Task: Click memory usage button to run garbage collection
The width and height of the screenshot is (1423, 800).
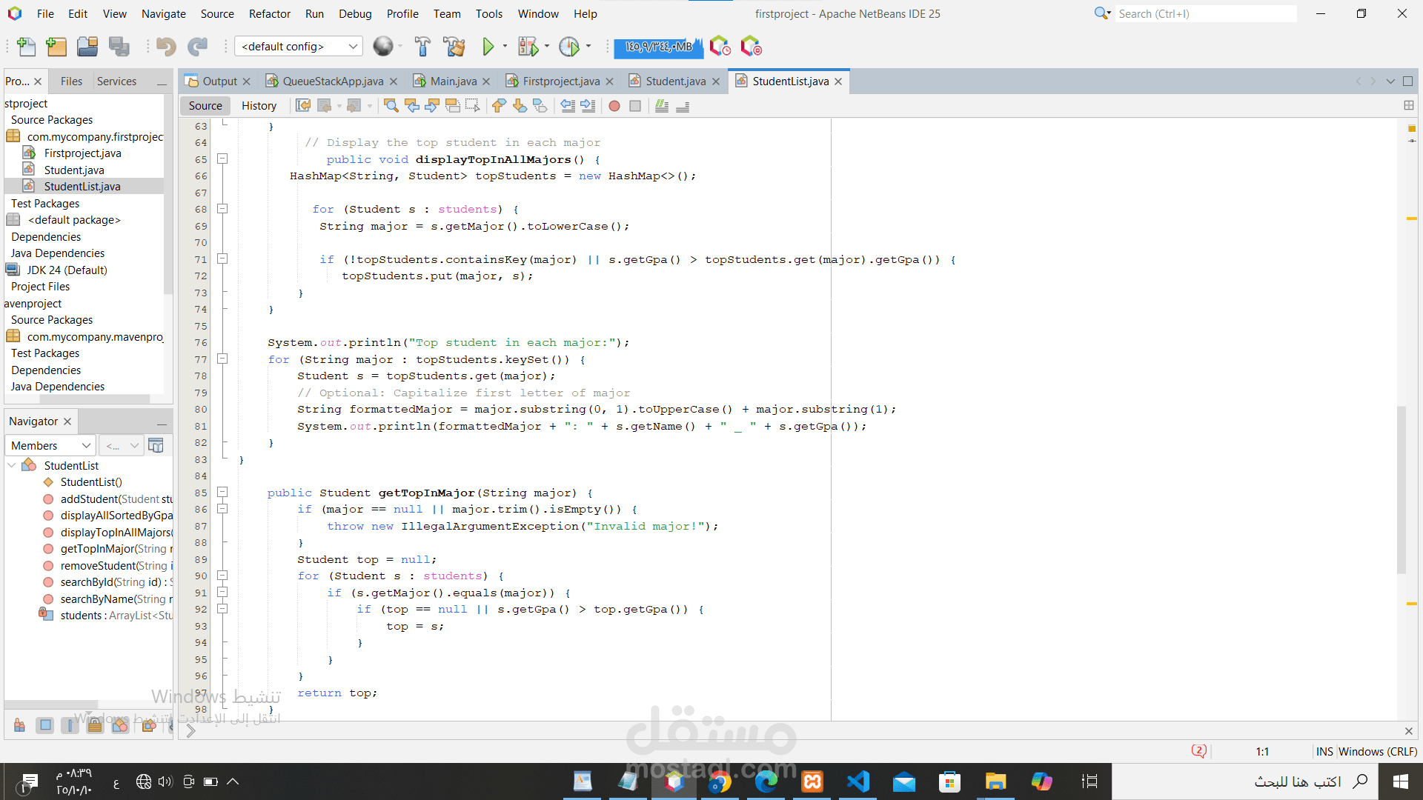Action: [x=658, y=47]
